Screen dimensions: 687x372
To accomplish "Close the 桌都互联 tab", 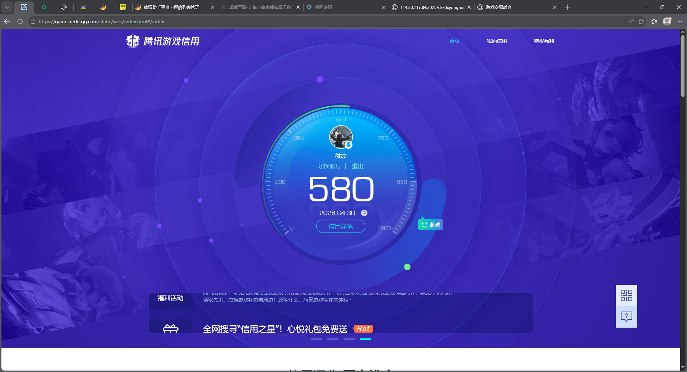I will pos(298,7).
